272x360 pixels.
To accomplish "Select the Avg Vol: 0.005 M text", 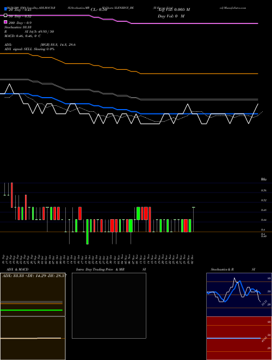I will click(x=174, y=10).
